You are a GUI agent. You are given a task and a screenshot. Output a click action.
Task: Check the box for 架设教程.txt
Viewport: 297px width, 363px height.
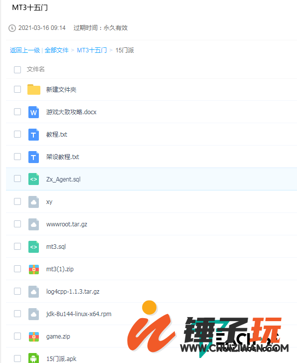[17, 157]
